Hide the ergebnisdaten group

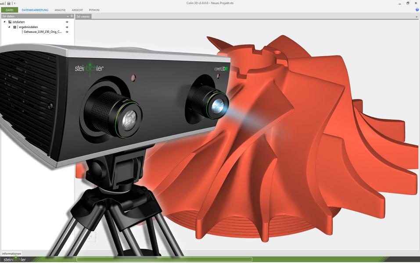pos(67,27)
